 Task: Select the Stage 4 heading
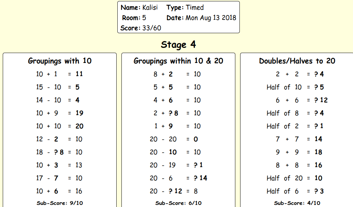coord(178,45)
